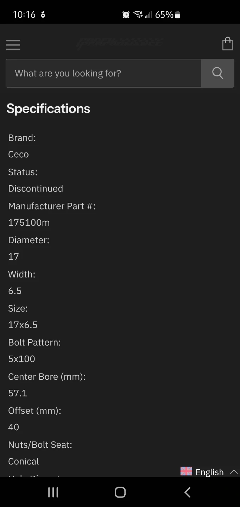Screen dimensions: 240x507
Task: Tap the Wi-Fi status icon
Action: 138,14
